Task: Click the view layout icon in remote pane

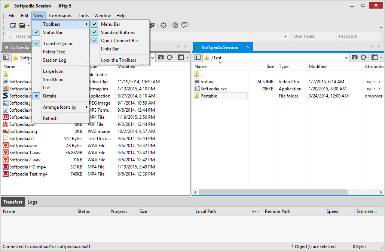Action: click(375, 58)
